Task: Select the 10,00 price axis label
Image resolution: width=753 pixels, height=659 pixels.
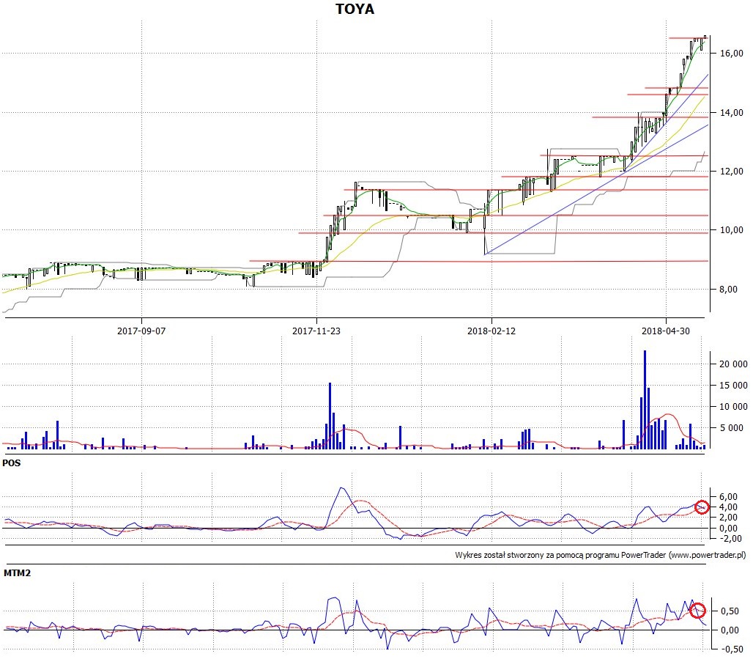Action: tap(731, 229)
